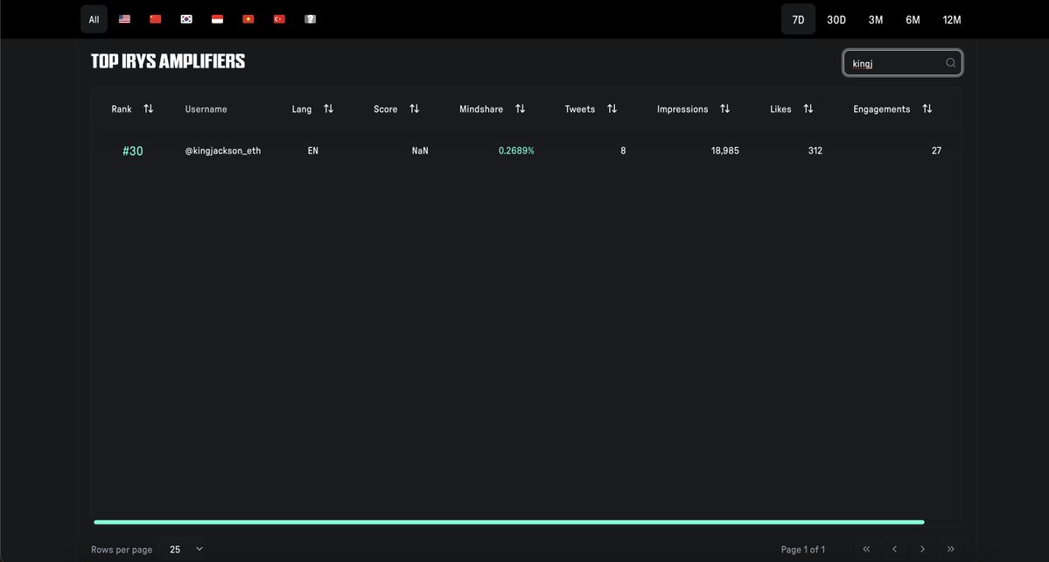
Task: Click the 8 tweets value
Action: (x=623, y=151)
